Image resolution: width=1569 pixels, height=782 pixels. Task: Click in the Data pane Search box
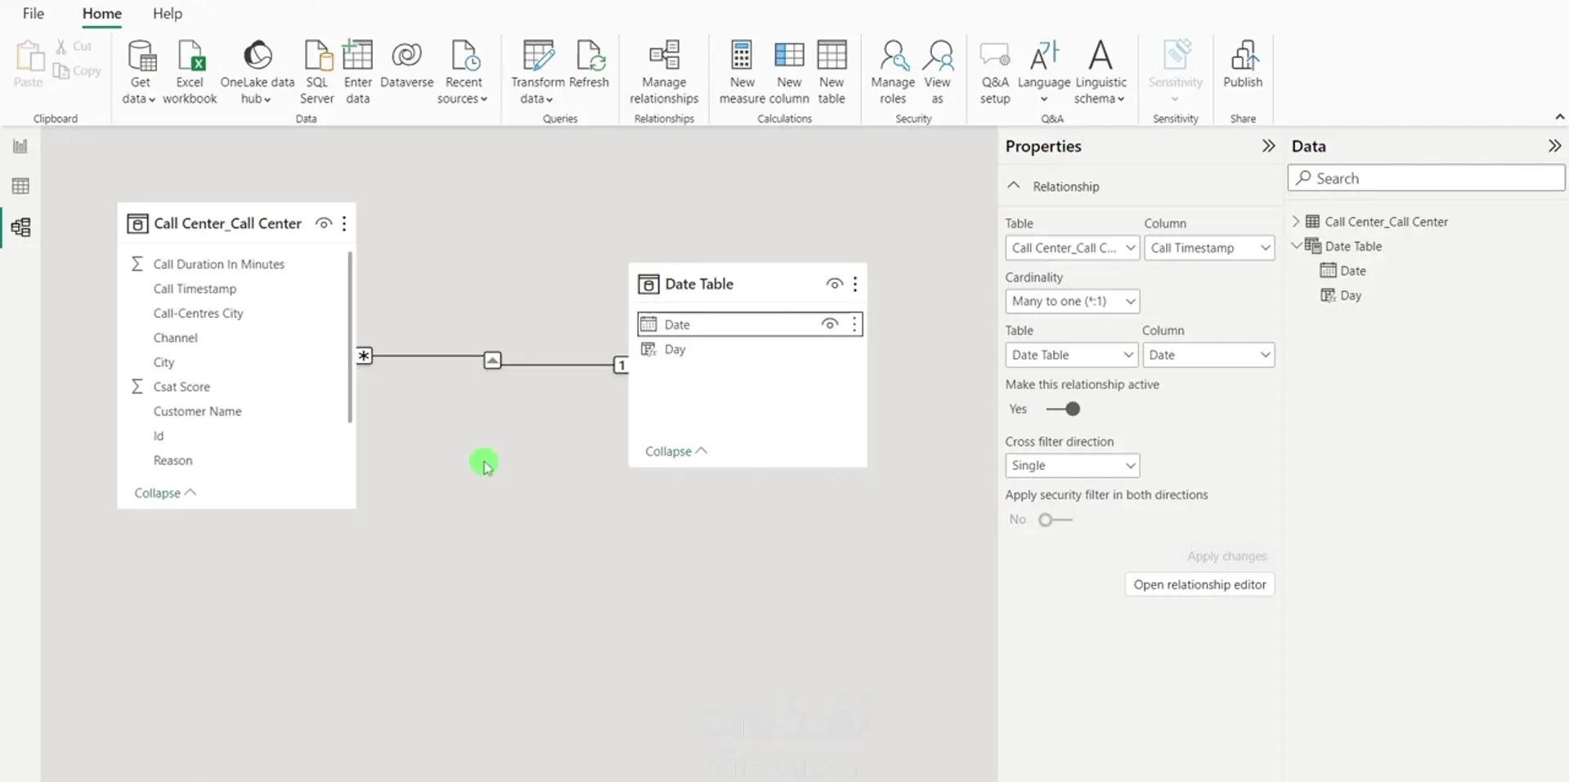click(x=1427, y=178)
